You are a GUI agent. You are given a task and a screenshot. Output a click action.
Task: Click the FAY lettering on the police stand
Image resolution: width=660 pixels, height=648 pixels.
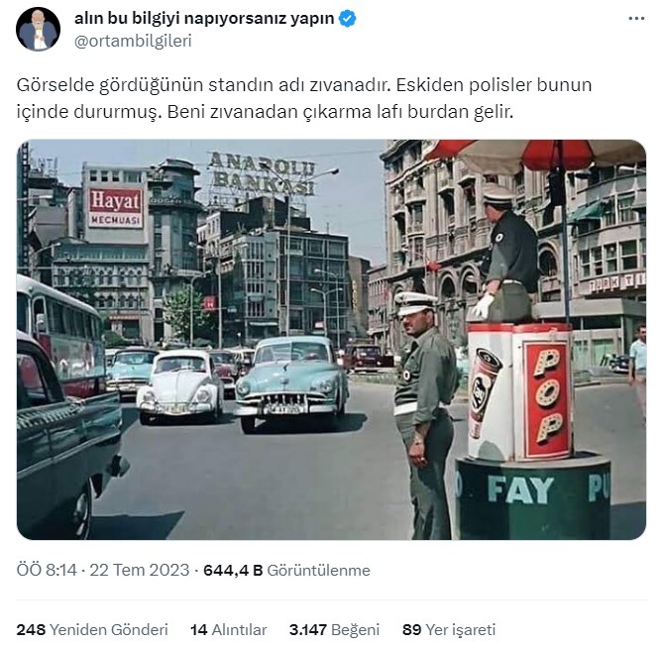tap(520, 489)
